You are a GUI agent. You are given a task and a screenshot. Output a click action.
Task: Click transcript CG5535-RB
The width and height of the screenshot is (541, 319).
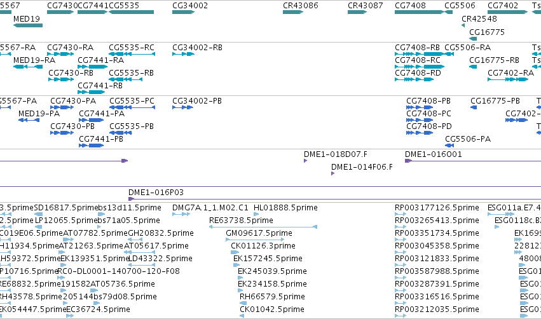click(x=126, y=79)
